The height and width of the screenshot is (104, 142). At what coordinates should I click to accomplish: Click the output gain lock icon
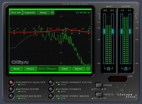pyautogui.click(x=126, y=69)
